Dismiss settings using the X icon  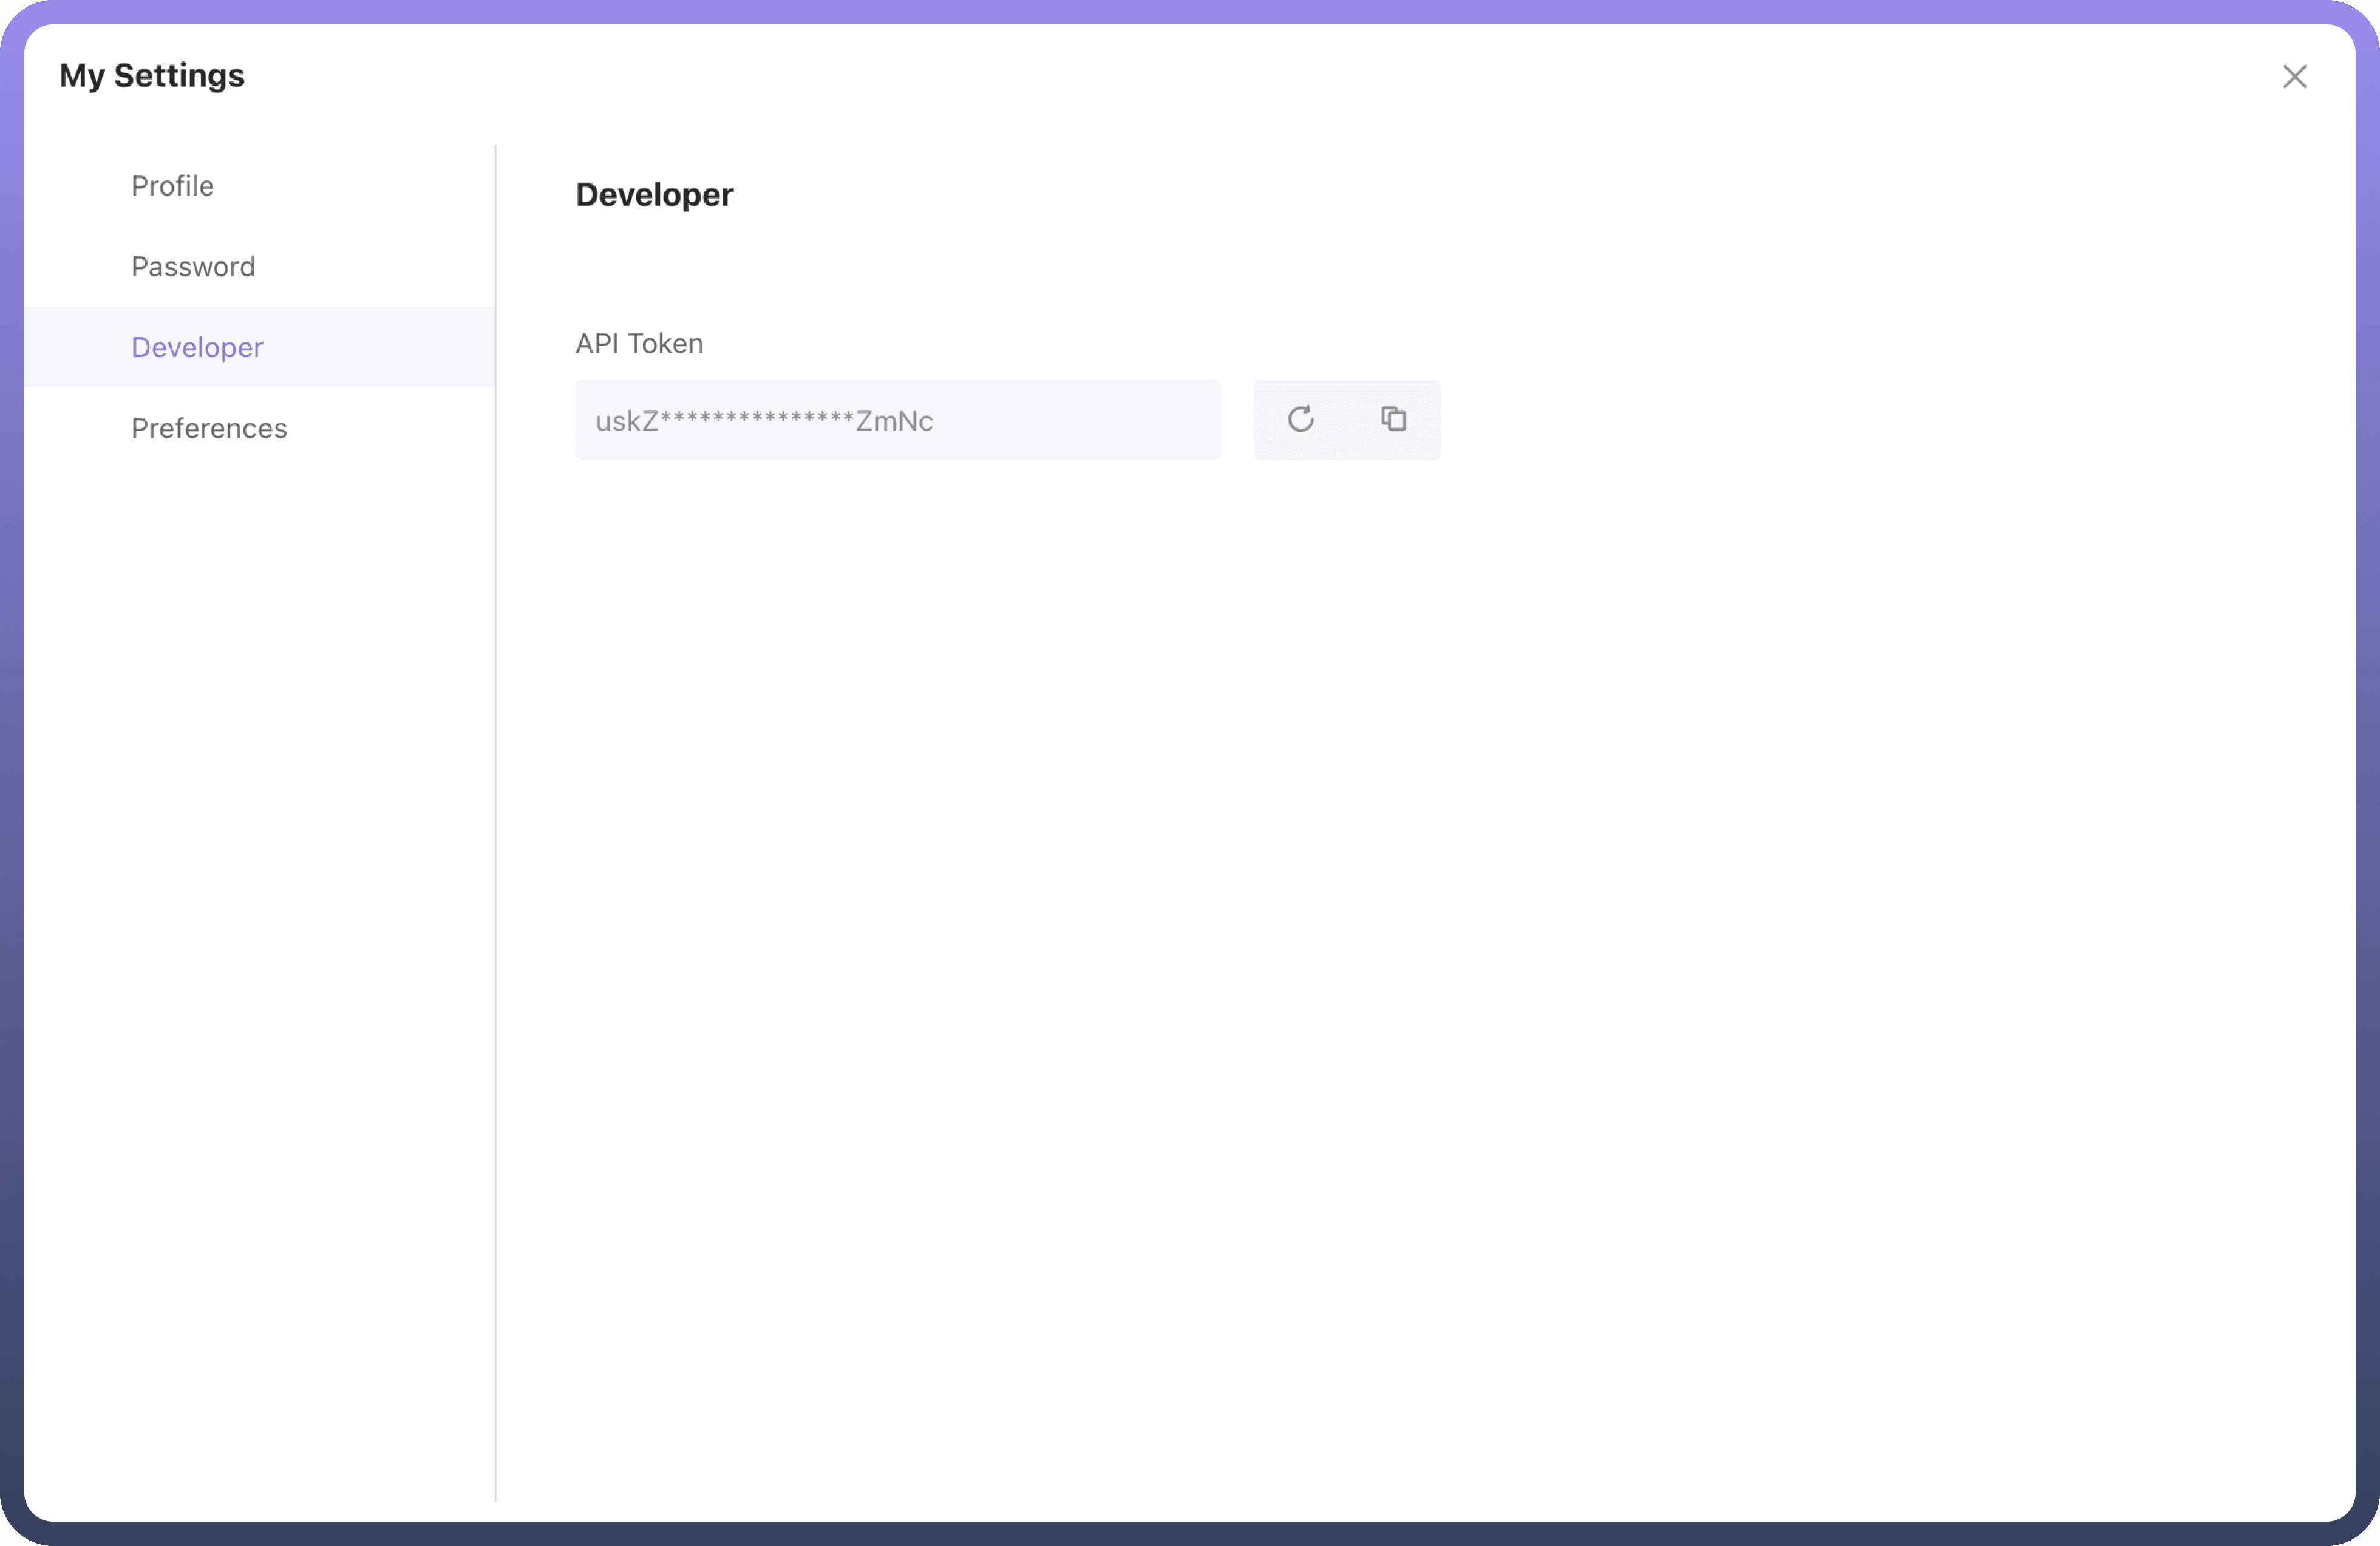point(2294,77)
